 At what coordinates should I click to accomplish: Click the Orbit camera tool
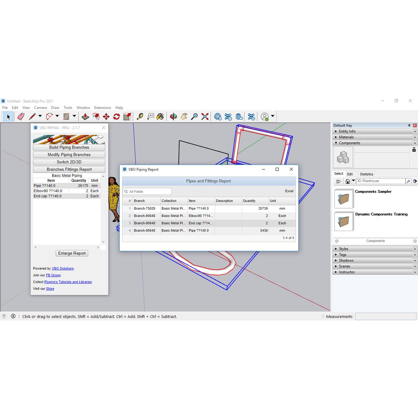[173, 117]
